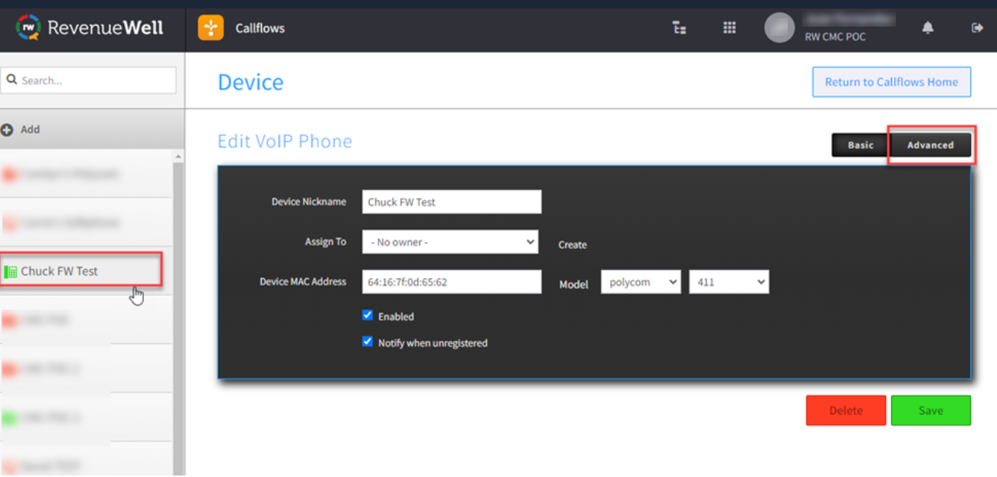Screen dimensions: 997x477
Task: Click the Edit VoIP Phone heading
Action: [285, 142]
